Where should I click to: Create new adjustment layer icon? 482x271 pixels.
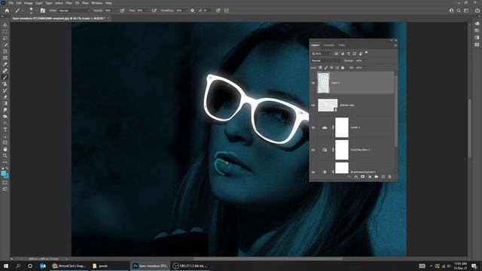(x=370, y=177)
